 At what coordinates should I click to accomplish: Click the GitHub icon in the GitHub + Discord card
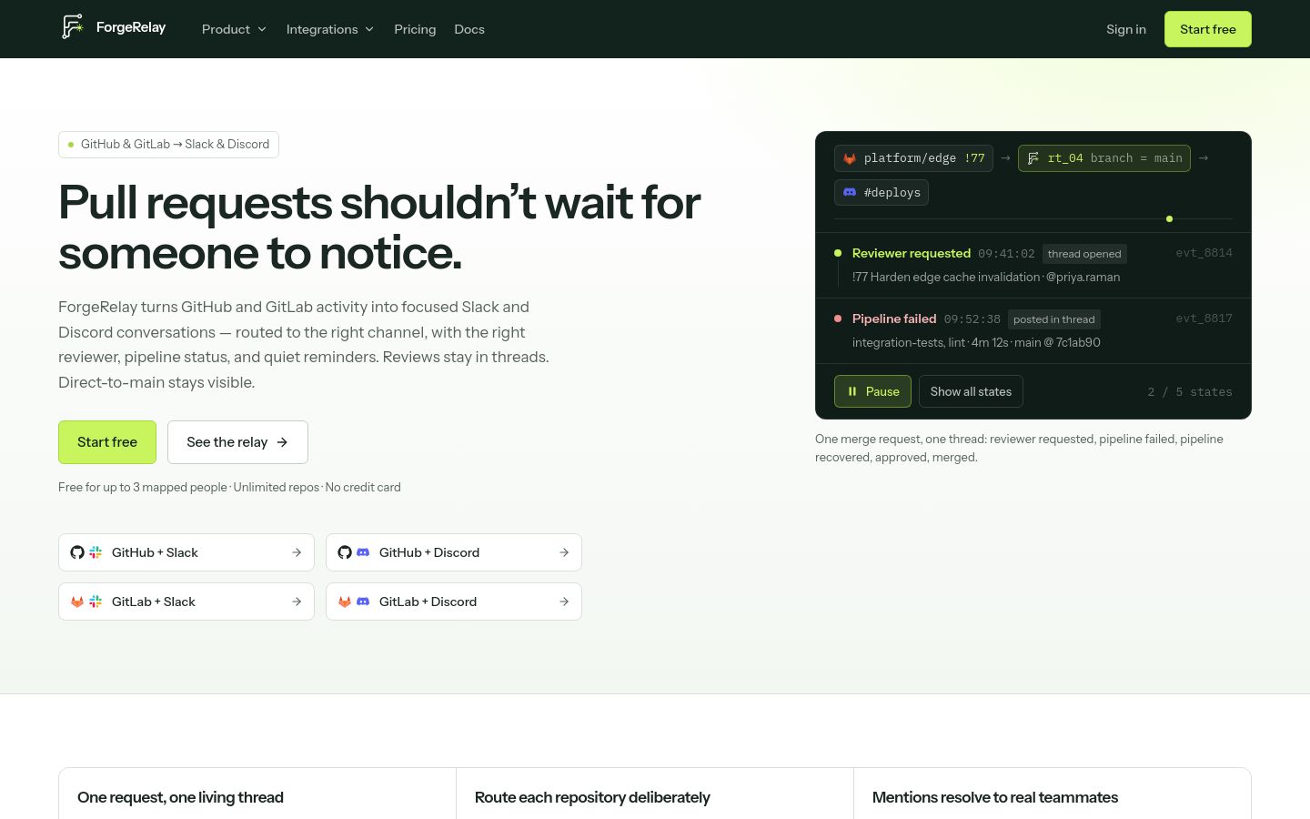click(x=345, y=552)
